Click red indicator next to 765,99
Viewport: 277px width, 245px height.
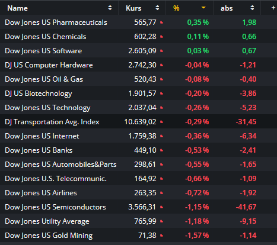coord(161,221)
